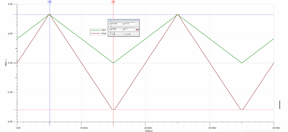Click the 20.00m x-axis label
Screen dimensions: 288x132
(x=148, y=127)
